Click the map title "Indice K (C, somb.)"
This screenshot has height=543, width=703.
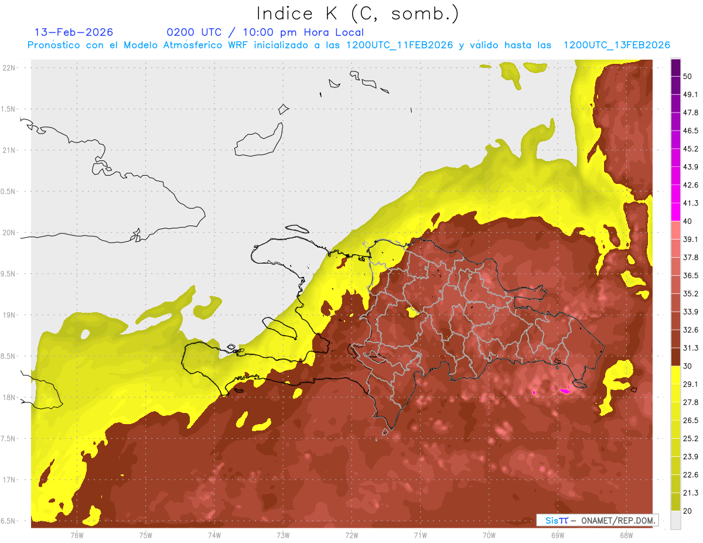point(358,13)
